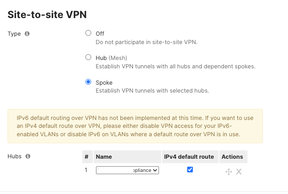Image resolution: width=288 pixels, height=194 pixels.
Task: Click the Site-to-site VPN heading
Action: (47, 15)
